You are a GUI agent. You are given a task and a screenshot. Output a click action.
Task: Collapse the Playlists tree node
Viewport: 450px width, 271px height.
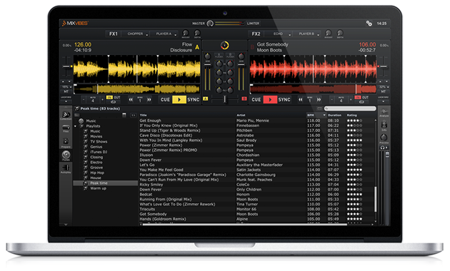coord(76,126)
